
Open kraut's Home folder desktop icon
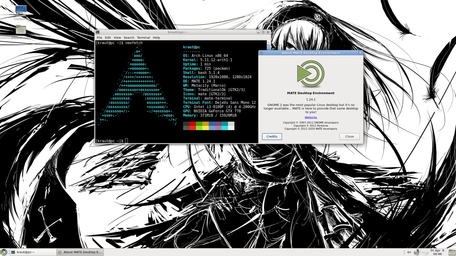pyautogui.click(x=21, y=32)
